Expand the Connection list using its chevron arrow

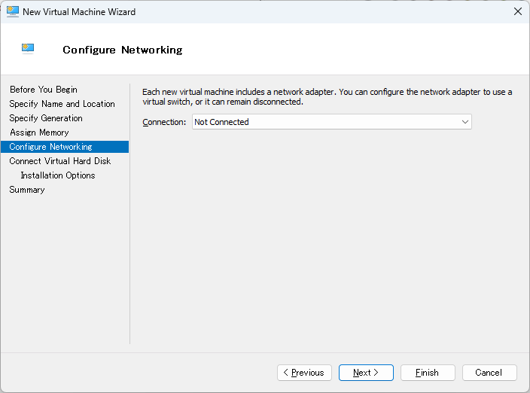point(465,122)
